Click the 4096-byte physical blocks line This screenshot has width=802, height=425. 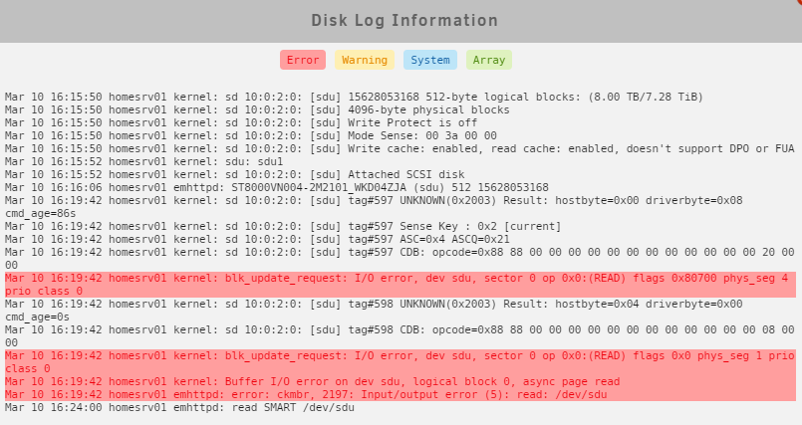(257, 109)
